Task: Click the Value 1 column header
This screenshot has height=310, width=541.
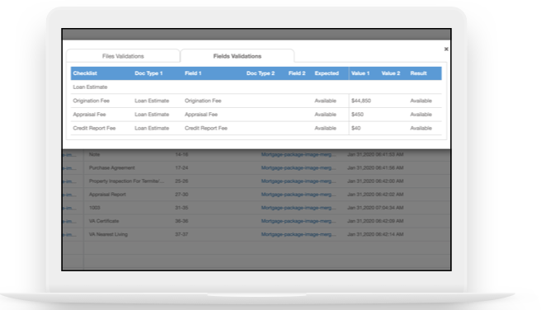Action: point(360,73)
